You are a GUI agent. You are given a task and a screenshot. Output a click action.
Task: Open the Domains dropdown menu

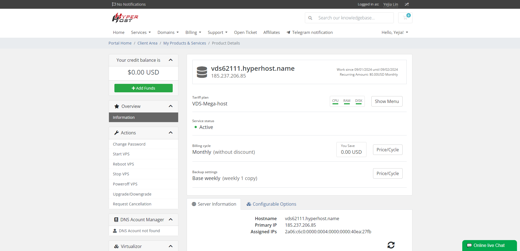pos(168,33)
